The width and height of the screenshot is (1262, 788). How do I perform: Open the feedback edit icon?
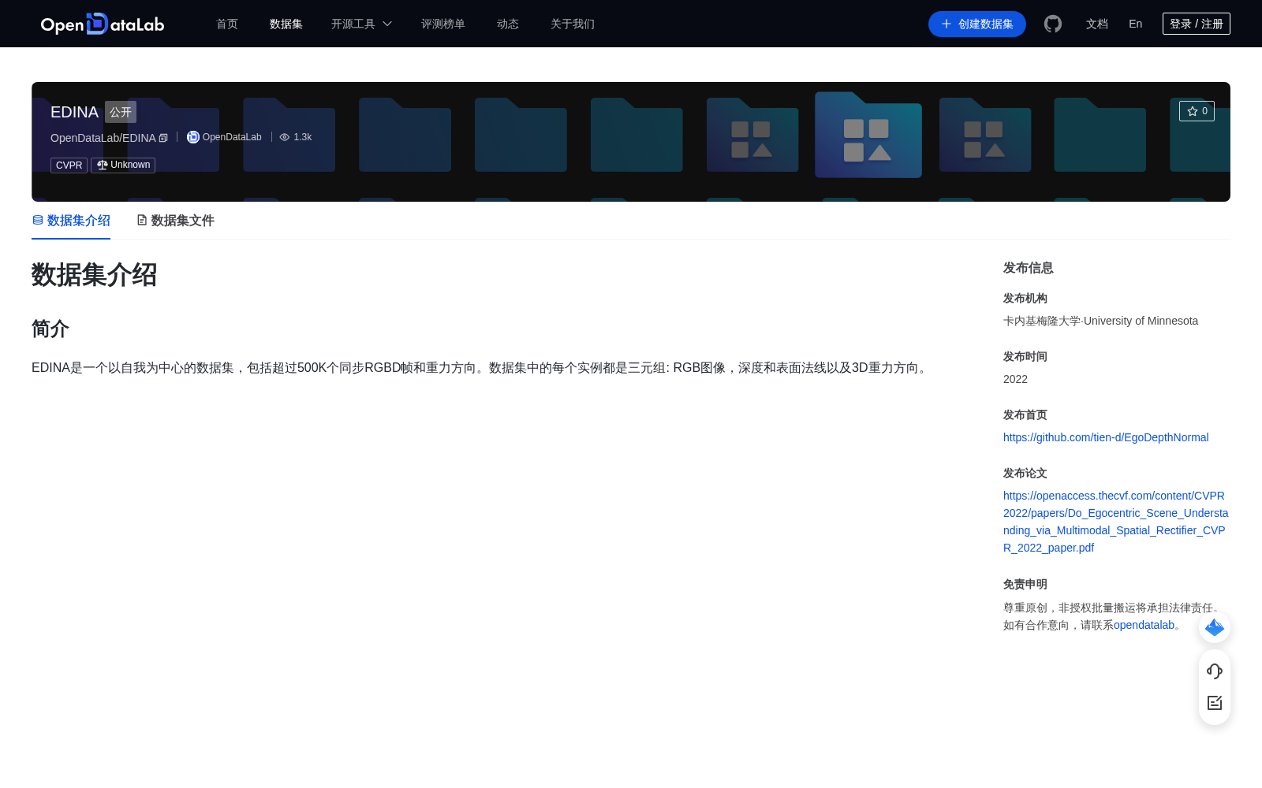click(x=1215, y=703)
